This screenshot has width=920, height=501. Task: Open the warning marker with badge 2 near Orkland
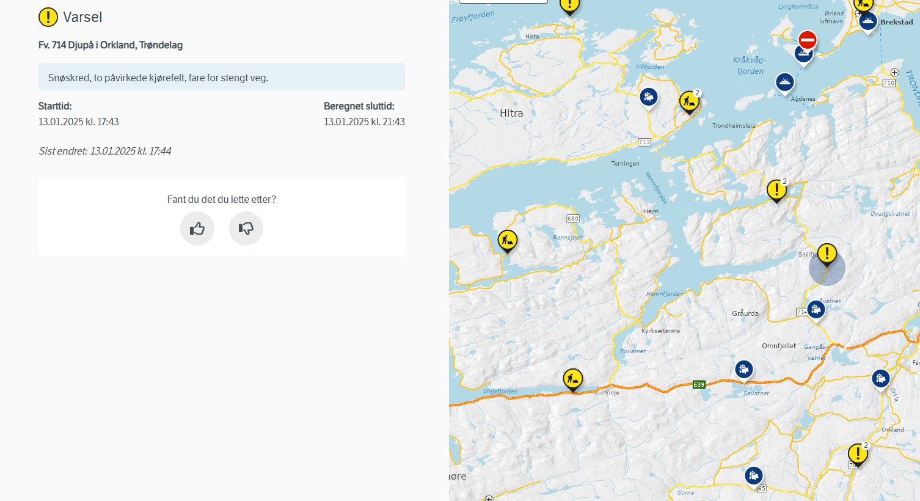tap(858, 454)
